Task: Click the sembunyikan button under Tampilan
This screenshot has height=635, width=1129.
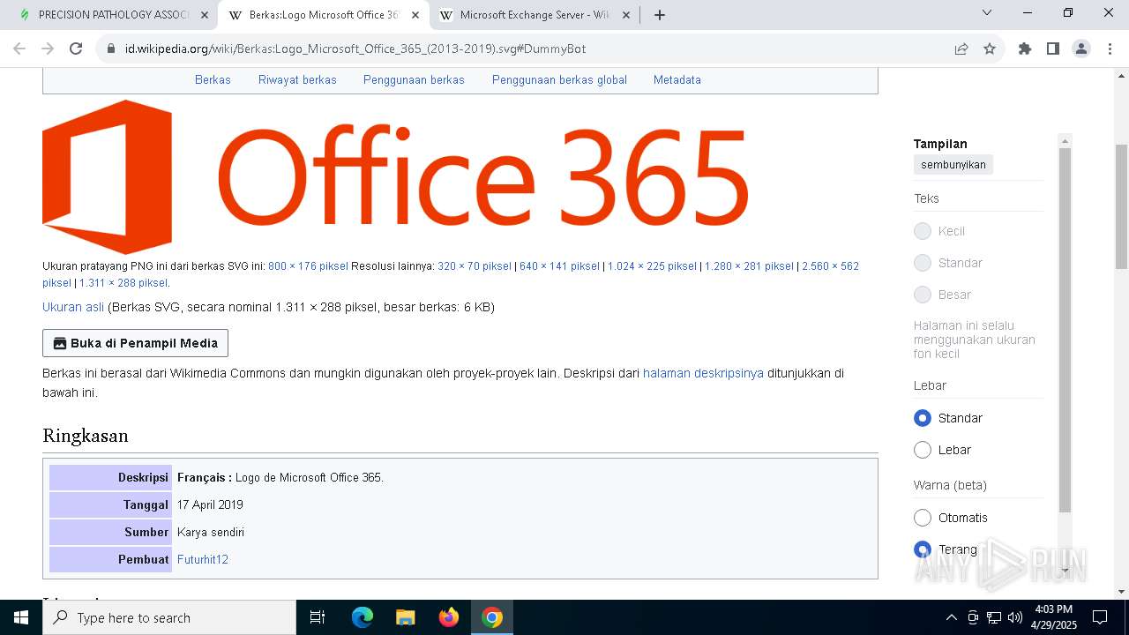Action: 953,165
